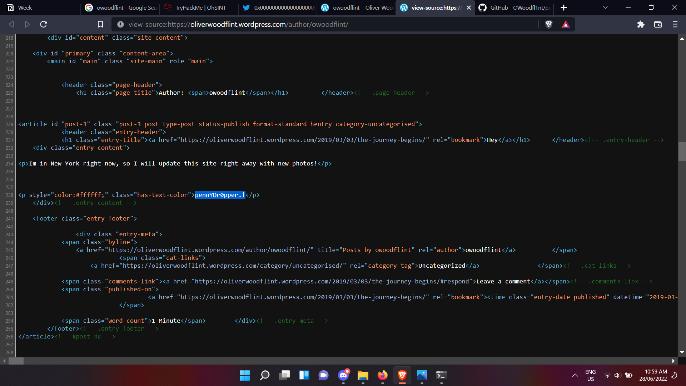Open Discord from the taskbar
The width and height of the screenshot is (686, 386).
point(343,375)
